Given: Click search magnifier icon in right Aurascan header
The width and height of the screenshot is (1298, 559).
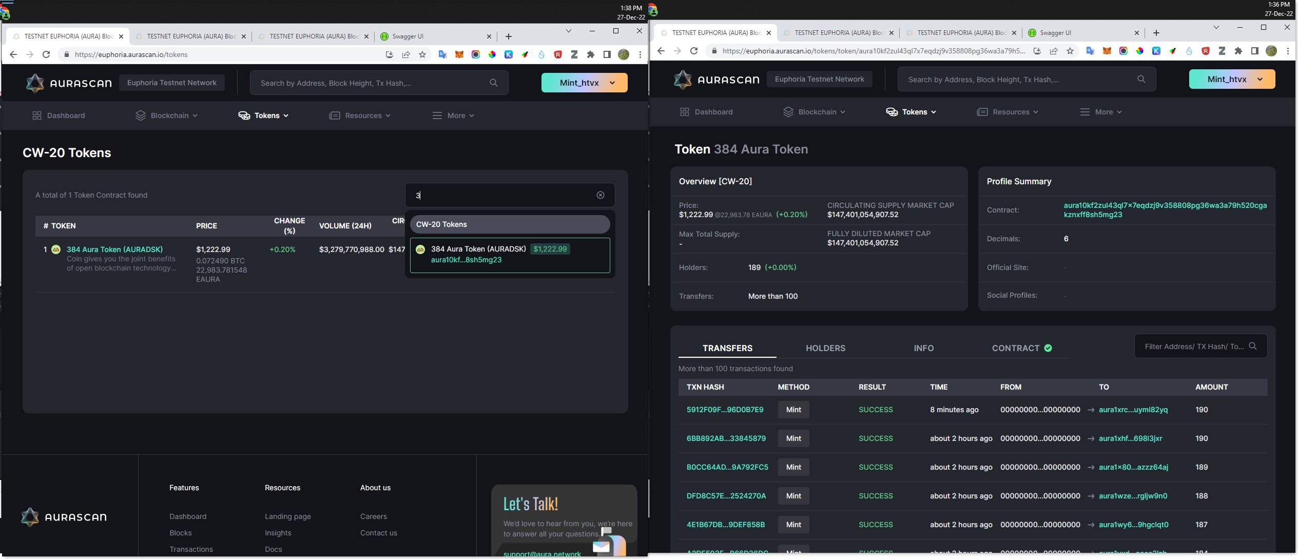Looking at the screenshot, I should tap(1141, 79).
